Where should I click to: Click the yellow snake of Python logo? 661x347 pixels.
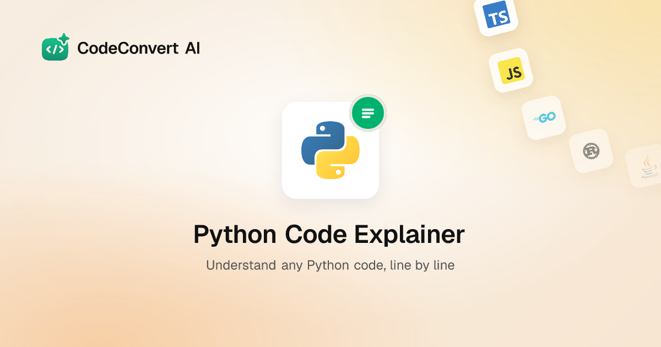[338, 159]
